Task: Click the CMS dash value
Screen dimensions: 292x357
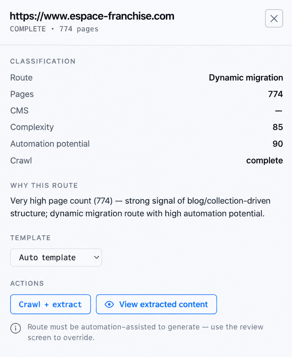Action: pos(279,111)
